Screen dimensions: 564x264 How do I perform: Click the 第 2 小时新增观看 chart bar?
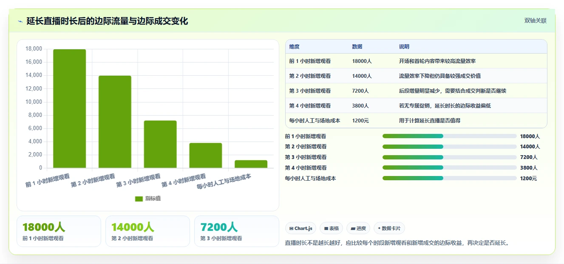(115, 122)
